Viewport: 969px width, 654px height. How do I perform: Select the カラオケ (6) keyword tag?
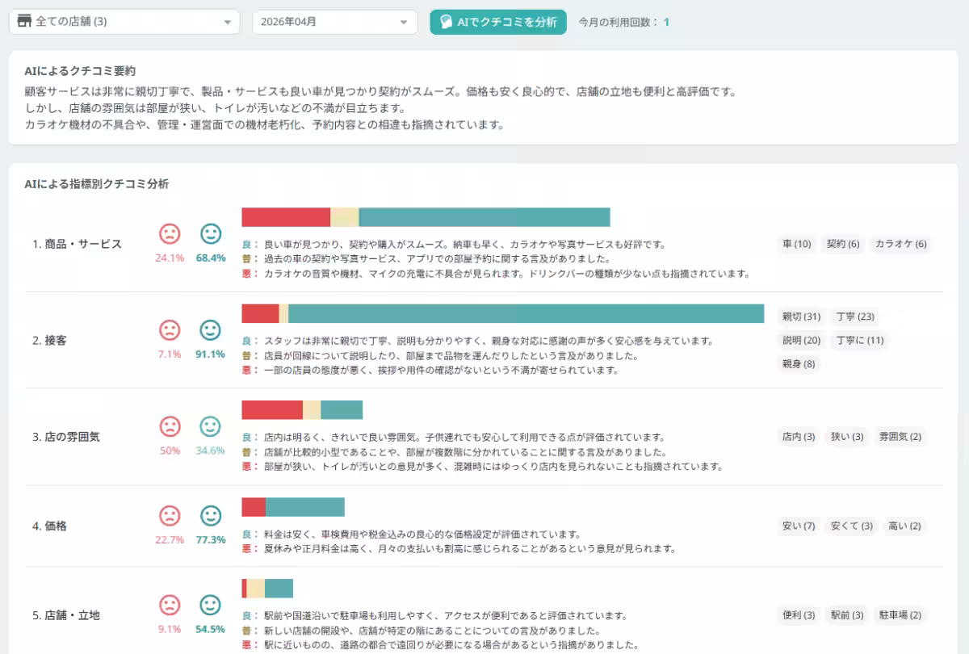(x=900, y=244)
